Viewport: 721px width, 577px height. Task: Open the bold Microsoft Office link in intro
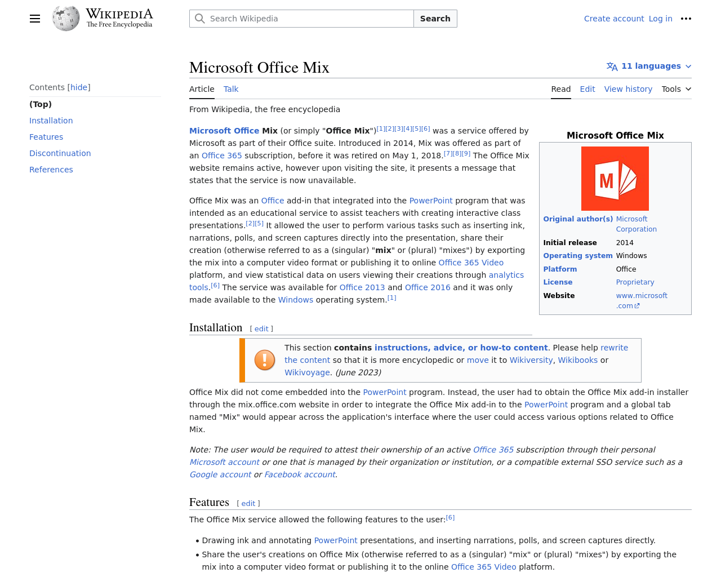224,131
